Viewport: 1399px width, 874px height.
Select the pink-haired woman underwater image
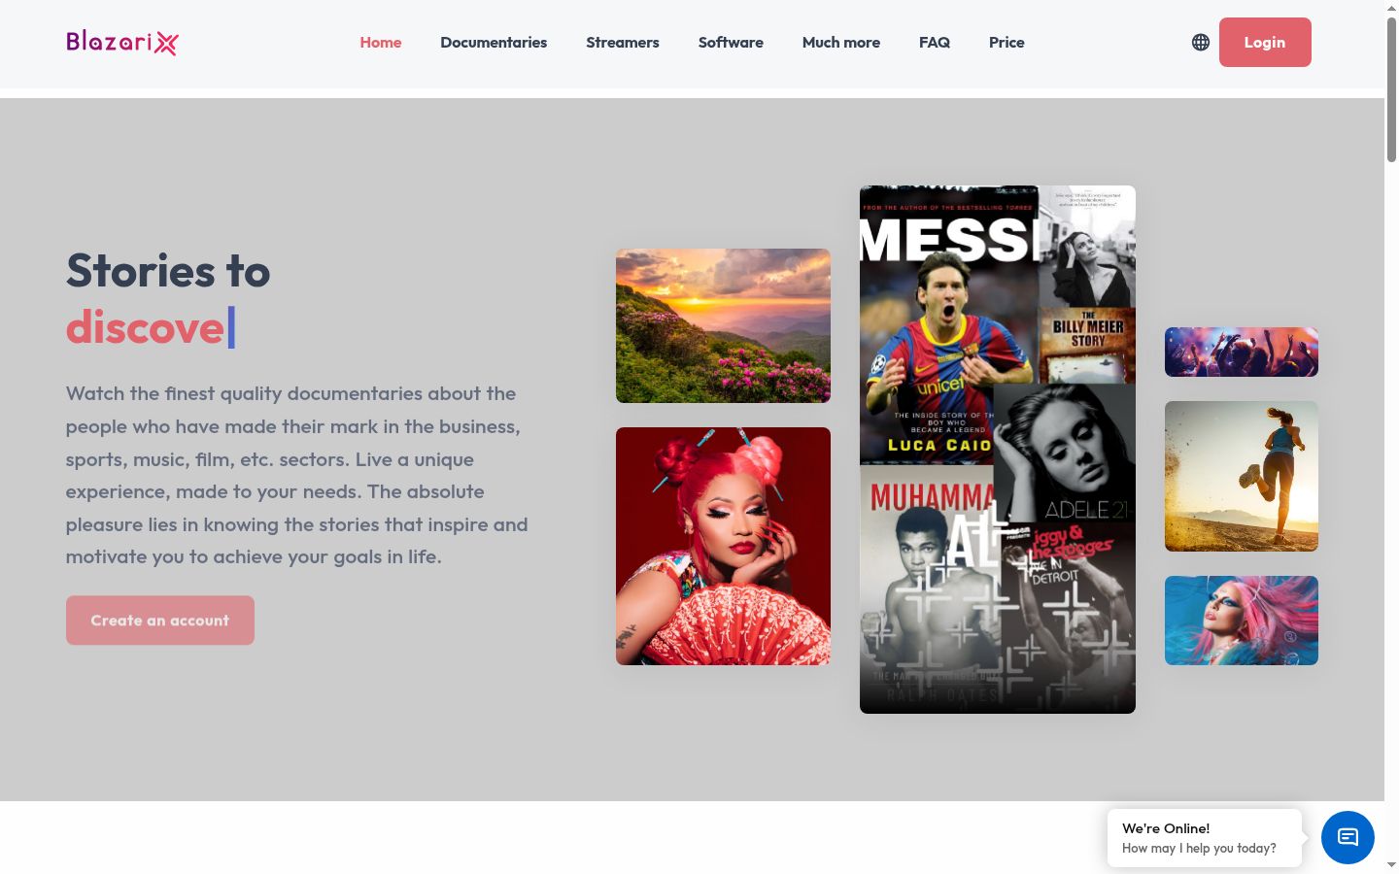[1242, 621]
